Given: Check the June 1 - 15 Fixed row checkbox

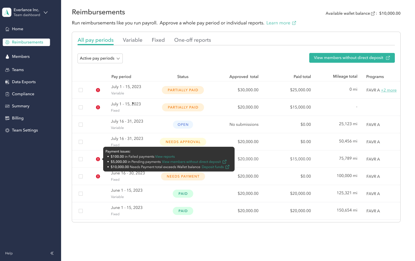Looking at the screenshot, I should (81, 211).
